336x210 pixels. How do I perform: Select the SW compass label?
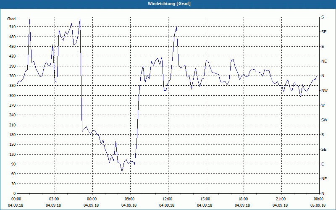(x=324, y=120)
